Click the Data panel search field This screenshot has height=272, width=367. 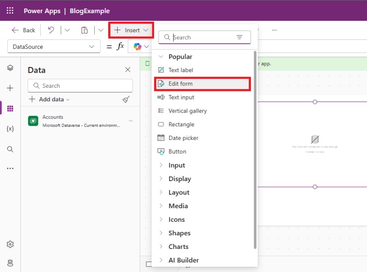[x=80, y=86]
